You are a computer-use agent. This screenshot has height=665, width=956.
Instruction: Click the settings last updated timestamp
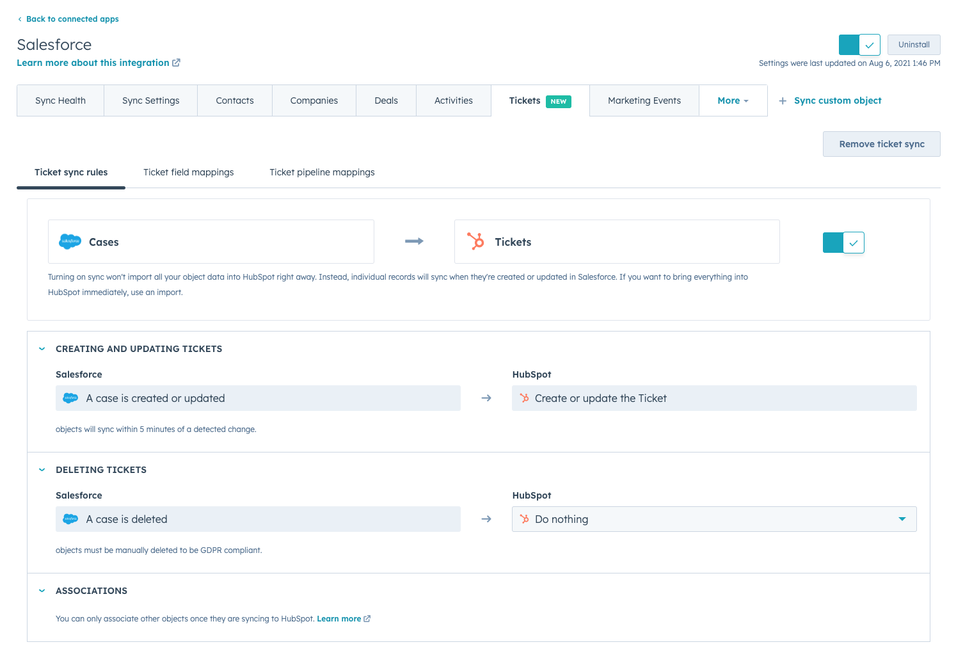pyautogui.click(x=849, y=63)
